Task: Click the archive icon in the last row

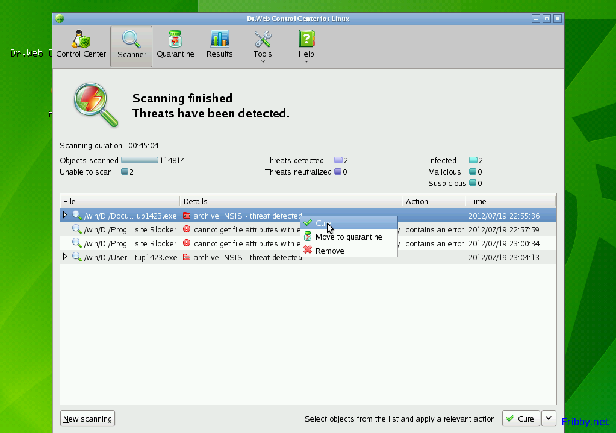Action: [x=187, y=257]
